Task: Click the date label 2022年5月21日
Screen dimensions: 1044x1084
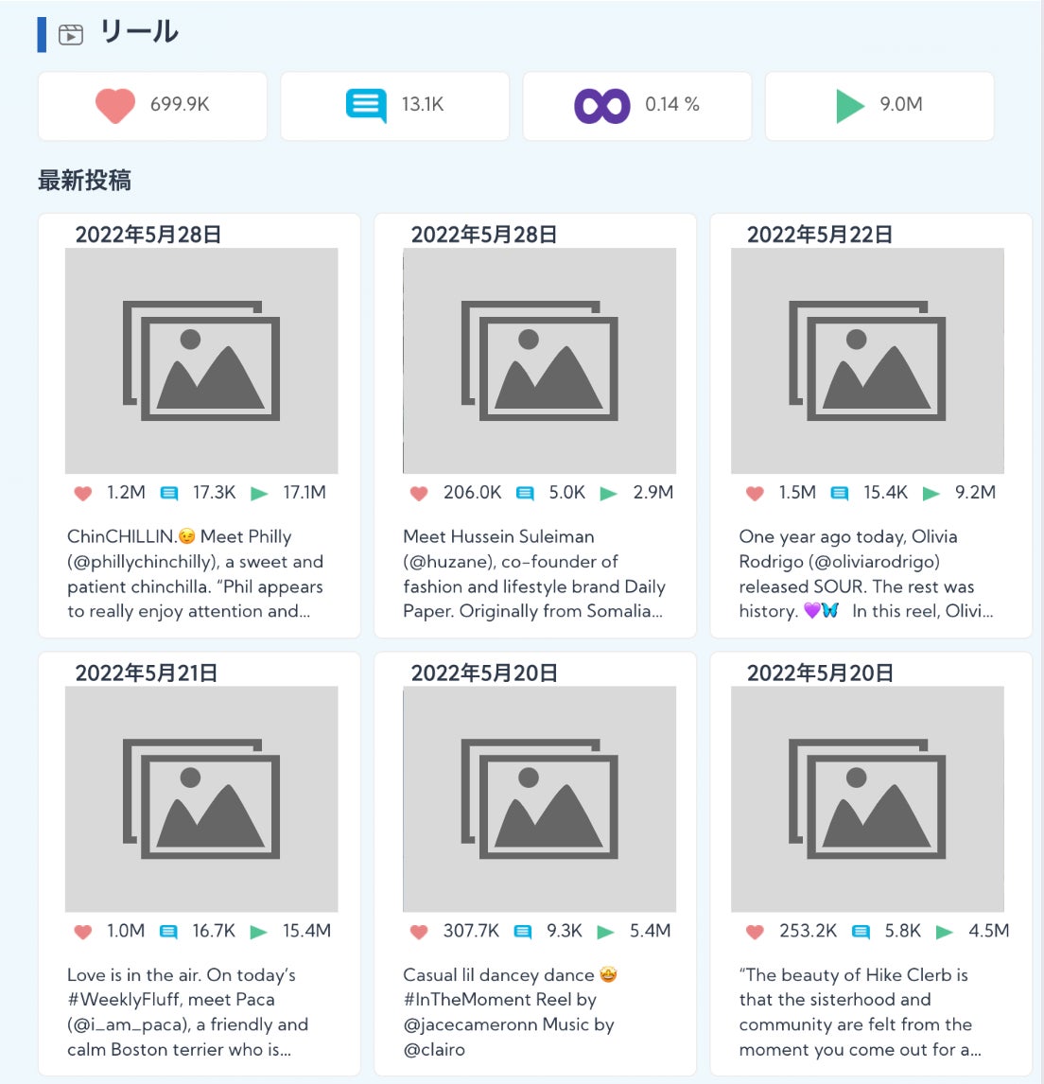Action: 148,673
